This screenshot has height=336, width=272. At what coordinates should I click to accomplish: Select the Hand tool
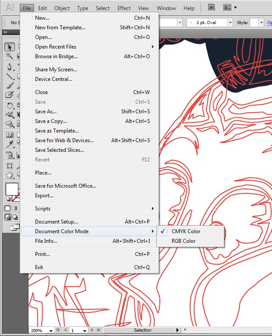click(10, 175)
